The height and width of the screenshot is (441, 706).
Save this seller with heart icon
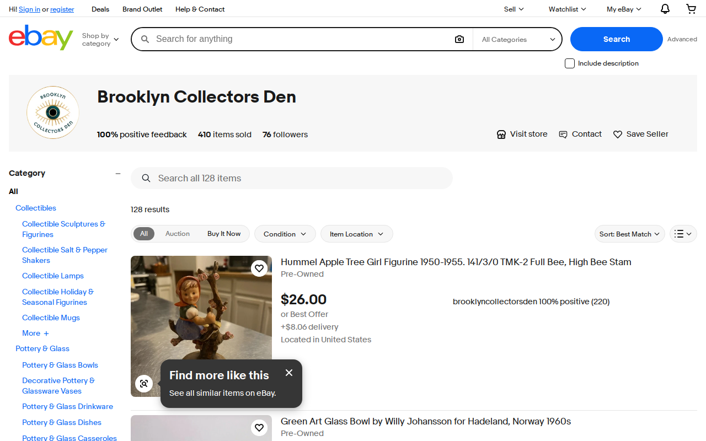click(x=618, y=135)
